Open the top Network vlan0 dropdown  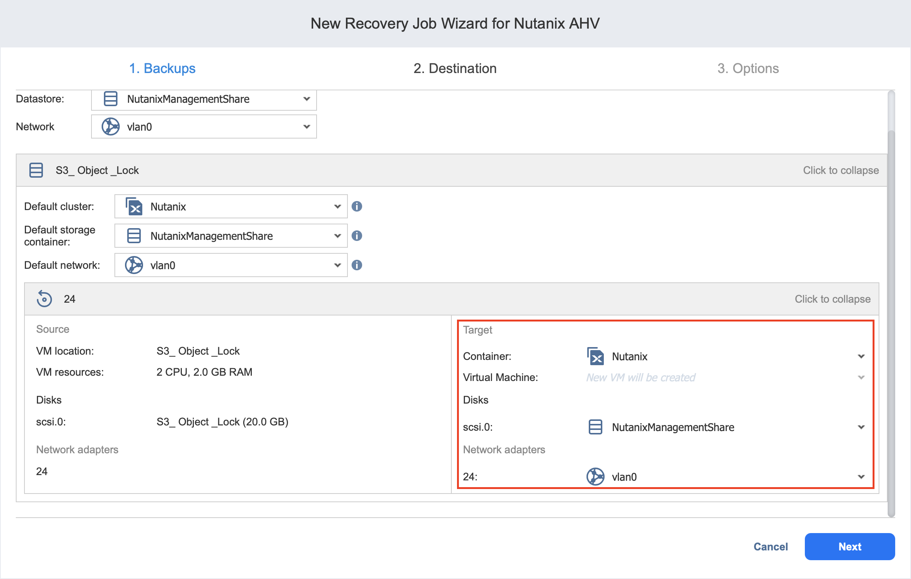click(x=204, y=127)
